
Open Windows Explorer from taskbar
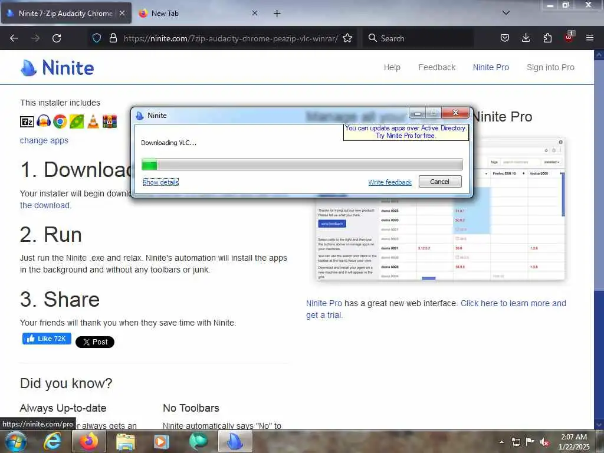tap(125, 442)
